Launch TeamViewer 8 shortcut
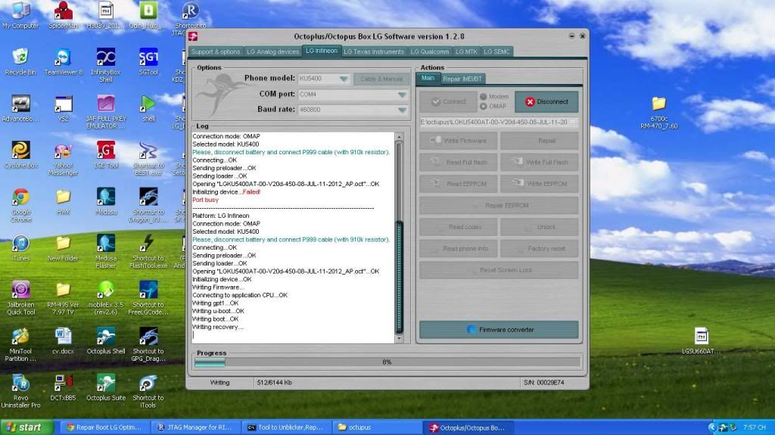Viewport: 775px width, 435px height. coord(64,61)
